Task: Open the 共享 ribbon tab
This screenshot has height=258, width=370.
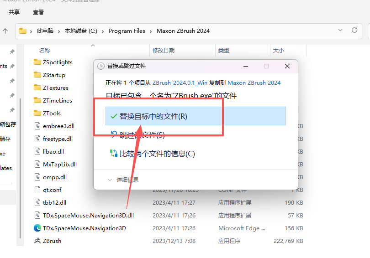Action: [x=14, y=12]
